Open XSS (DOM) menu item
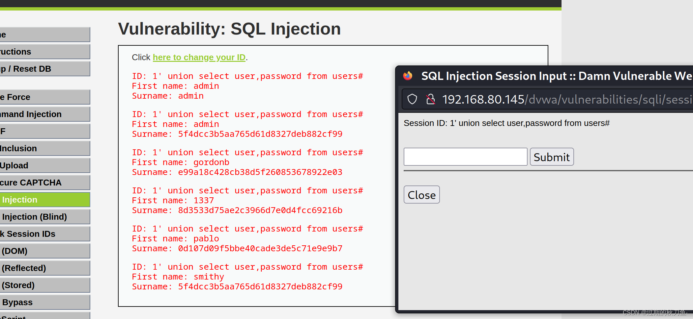This screenshot has height=319, width=693. coord(45,251)
